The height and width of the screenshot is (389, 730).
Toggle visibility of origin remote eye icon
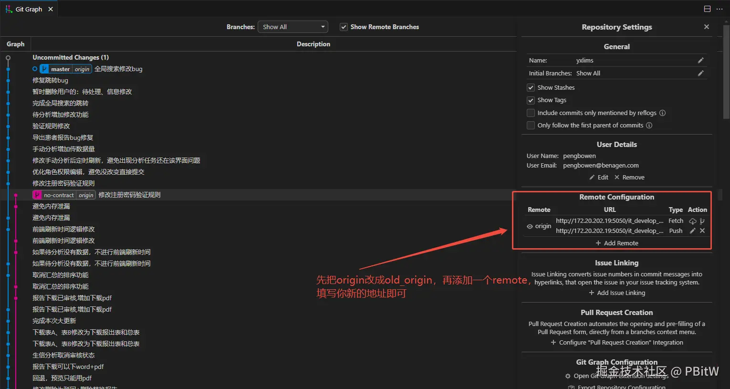tap(530, 226)
